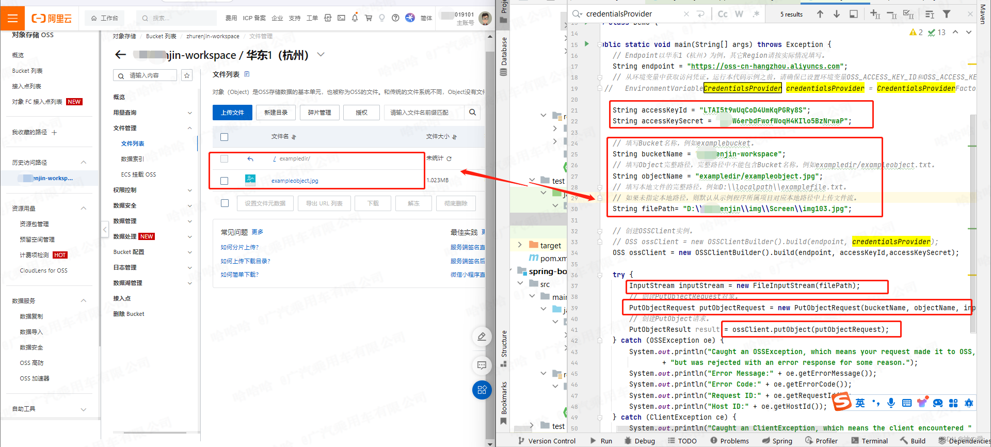This screenshot has width=991, height=447.
Task: Click the Sogou input method logo
Action: (842, 402)
